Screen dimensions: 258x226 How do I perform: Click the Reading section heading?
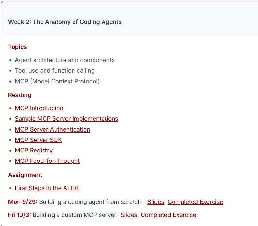click(x=20, y=95)
